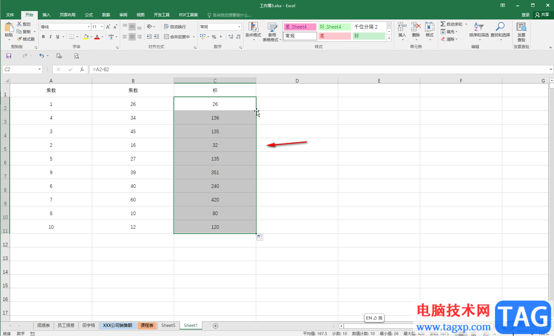554x336 pixels.
Task: Expand the AutoSum (自动求和) dropdown arrow
Action: tap(466, 24)
